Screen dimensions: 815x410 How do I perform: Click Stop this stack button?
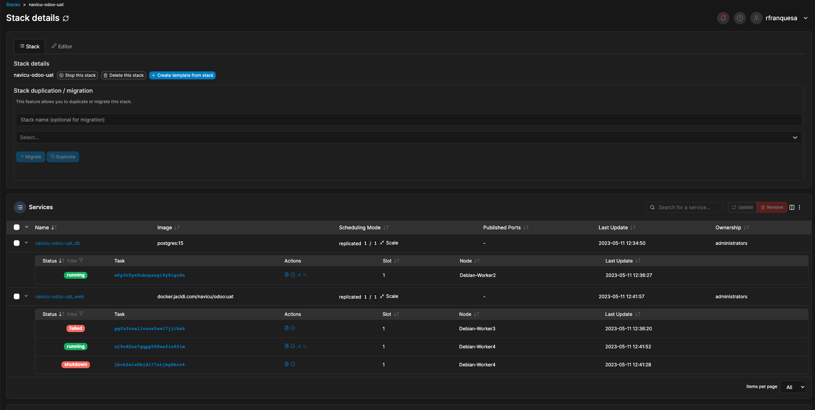point(78,75)
